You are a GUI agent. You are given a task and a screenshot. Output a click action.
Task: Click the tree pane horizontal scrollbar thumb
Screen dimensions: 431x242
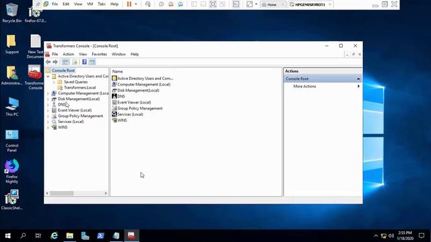pyautogui.click(x=61, y=194)
